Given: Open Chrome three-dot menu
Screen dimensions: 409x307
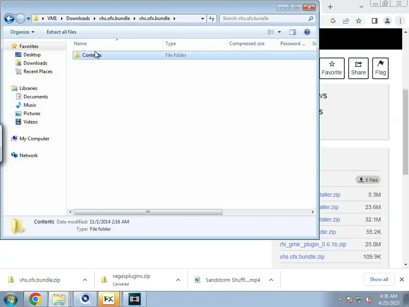Looking at the screenshot, I should click(400, 21).
